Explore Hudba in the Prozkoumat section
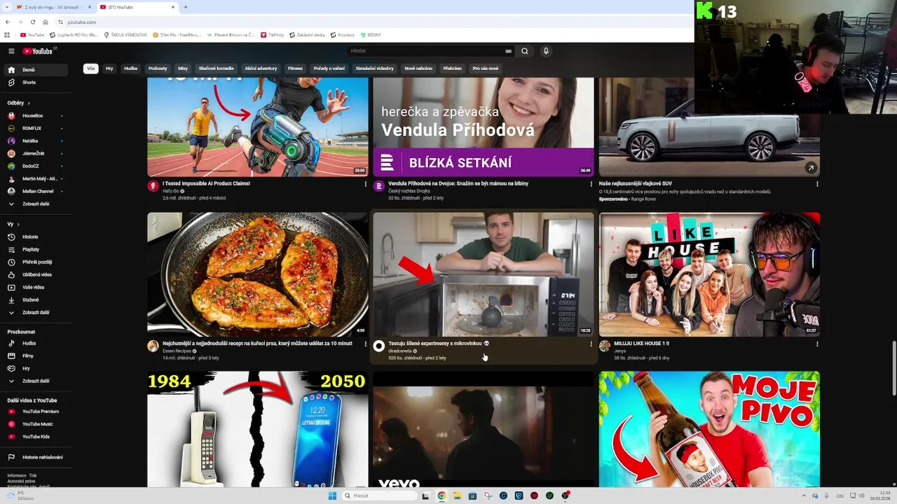The height and width of the screenshot is (504, 897). point(35,344)
